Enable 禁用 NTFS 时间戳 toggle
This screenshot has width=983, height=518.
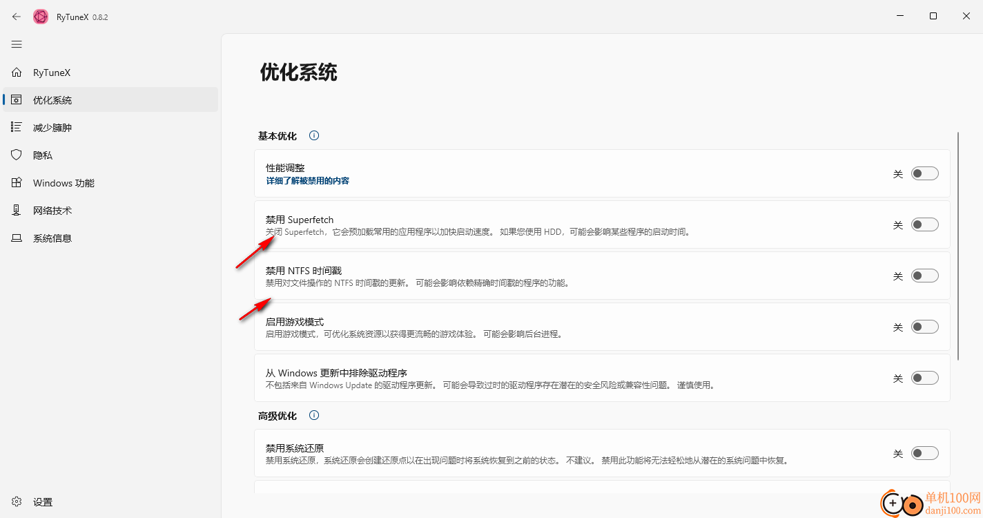click(925, 276)
